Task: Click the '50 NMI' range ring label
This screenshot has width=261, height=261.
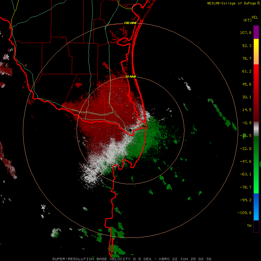Action: click(x=130, y=77)
